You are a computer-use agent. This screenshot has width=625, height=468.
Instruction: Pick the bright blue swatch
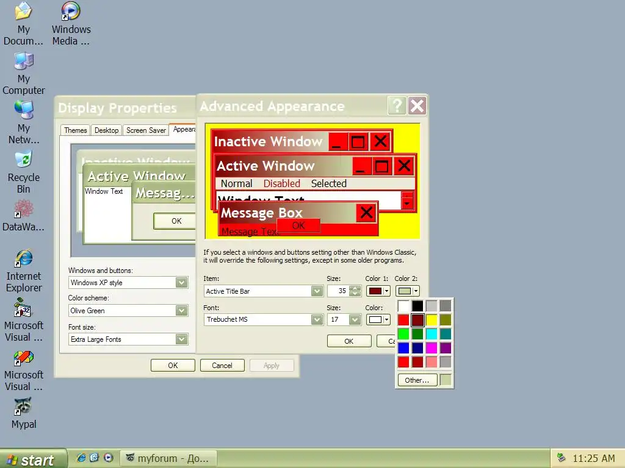(x=403, y=348)
